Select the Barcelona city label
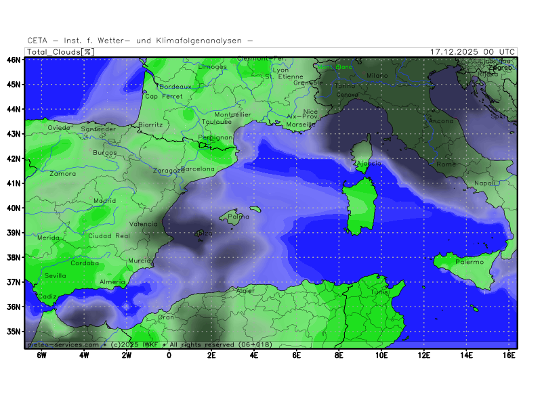542x406 pixels. coord(198,169)
